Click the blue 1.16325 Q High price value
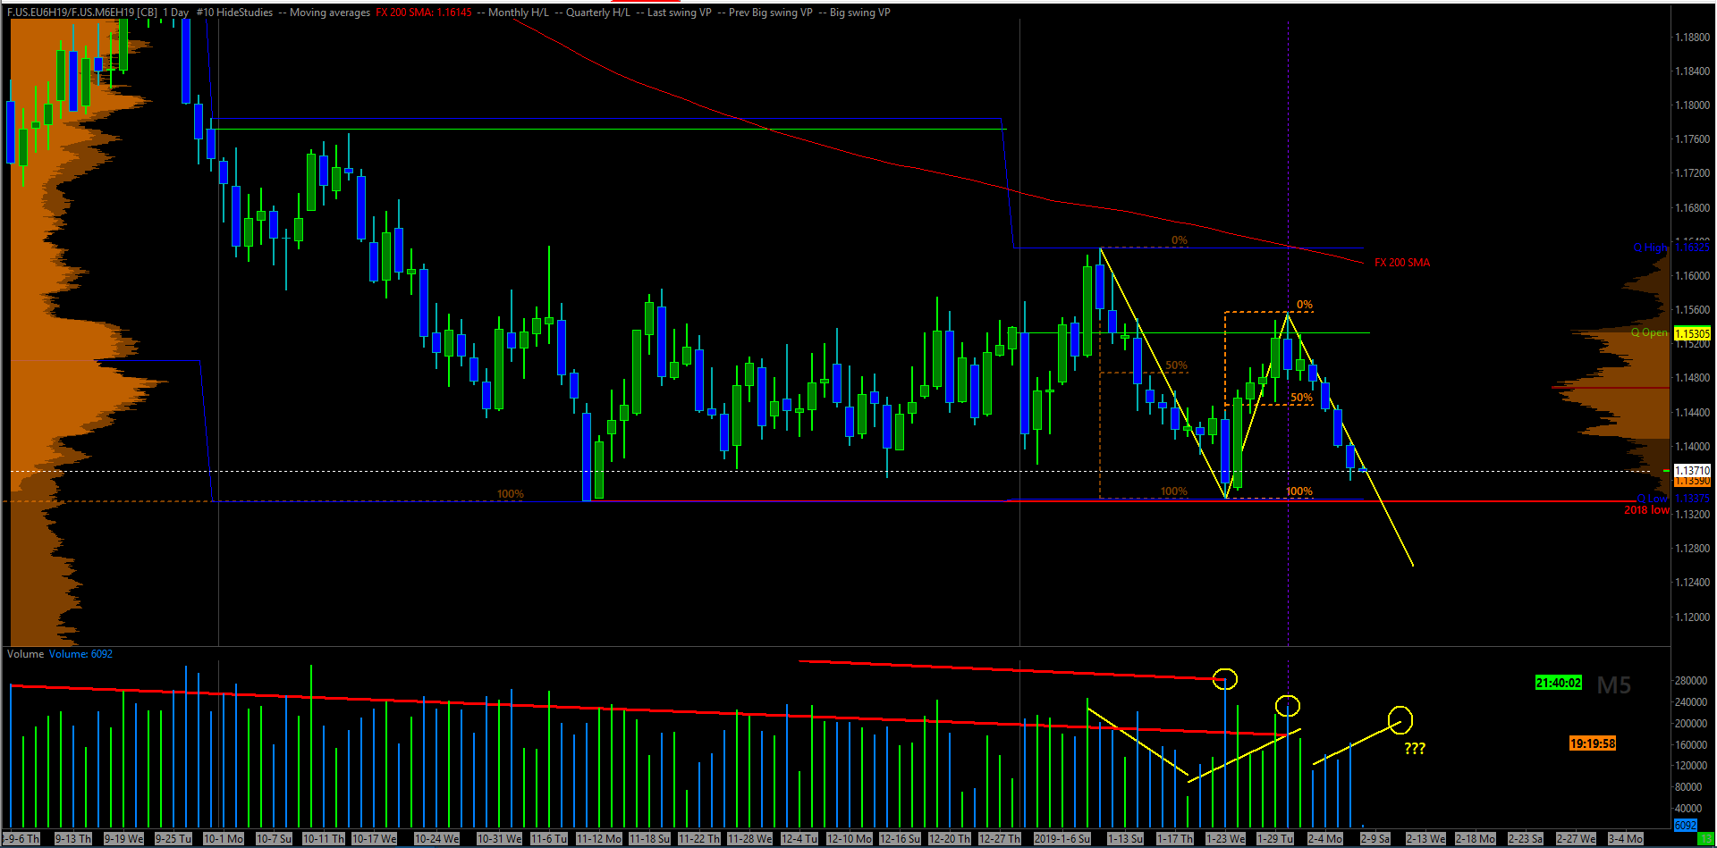This screenshot has height=848, width=1717. tap(1692, 248)
